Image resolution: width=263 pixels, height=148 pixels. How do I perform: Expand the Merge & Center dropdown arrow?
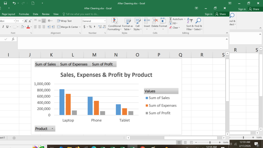point(80,27)
